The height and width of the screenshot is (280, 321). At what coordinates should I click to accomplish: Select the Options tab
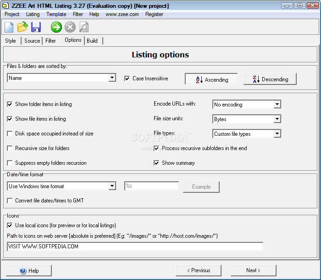tap(73, 40)
